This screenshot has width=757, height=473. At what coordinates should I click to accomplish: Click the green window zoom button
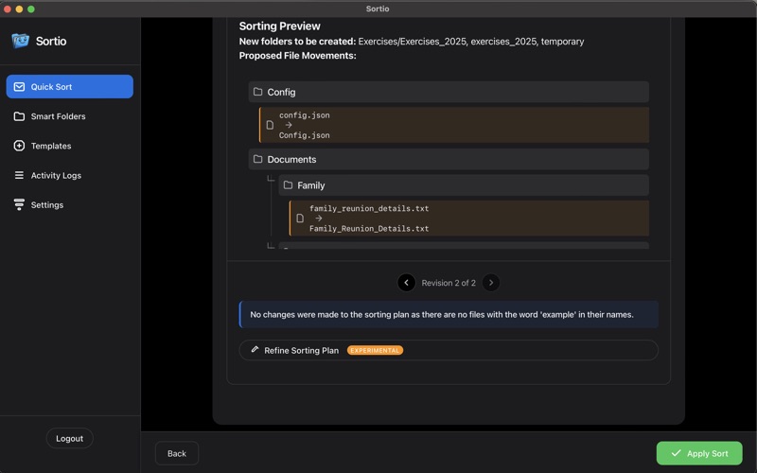pos(31,9)
